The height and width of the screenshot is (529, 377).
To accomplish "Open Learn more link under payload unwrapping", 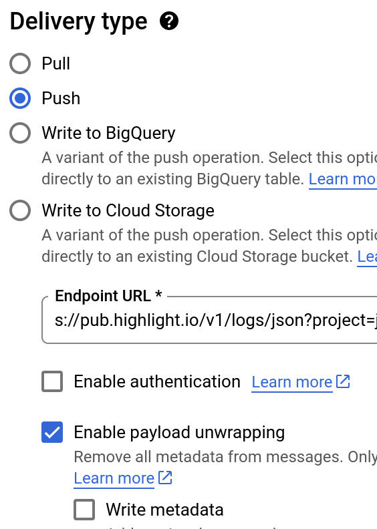I will pyautogui.click(x=114, y=478).
